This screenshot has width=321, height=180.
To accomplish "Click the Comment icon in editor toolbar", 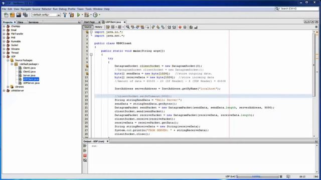I will click(x=191, y=27).
